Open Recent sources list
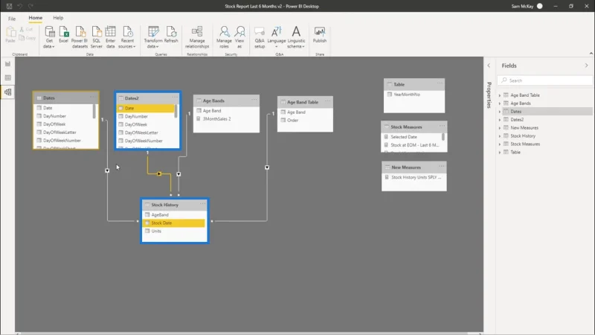The width and height of the screenshot is (595, 335). [x=127, y=36]
